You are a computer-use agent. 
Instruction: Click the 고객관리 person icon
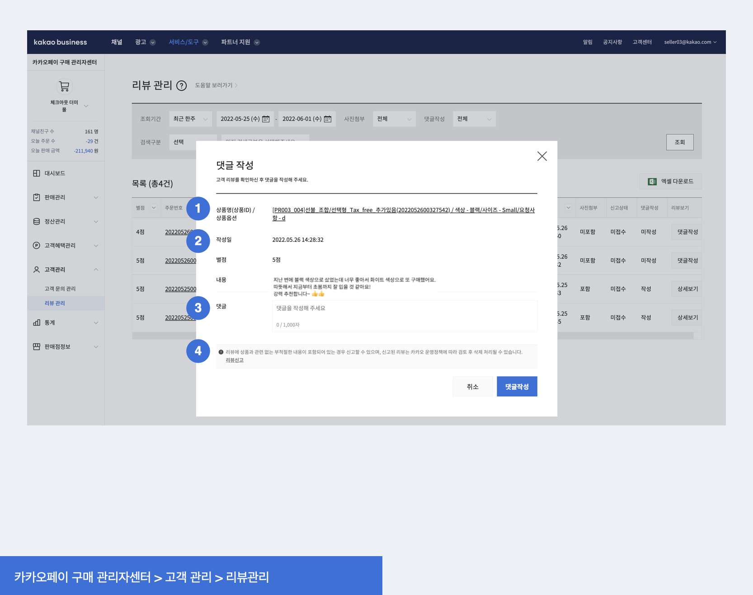37,269
